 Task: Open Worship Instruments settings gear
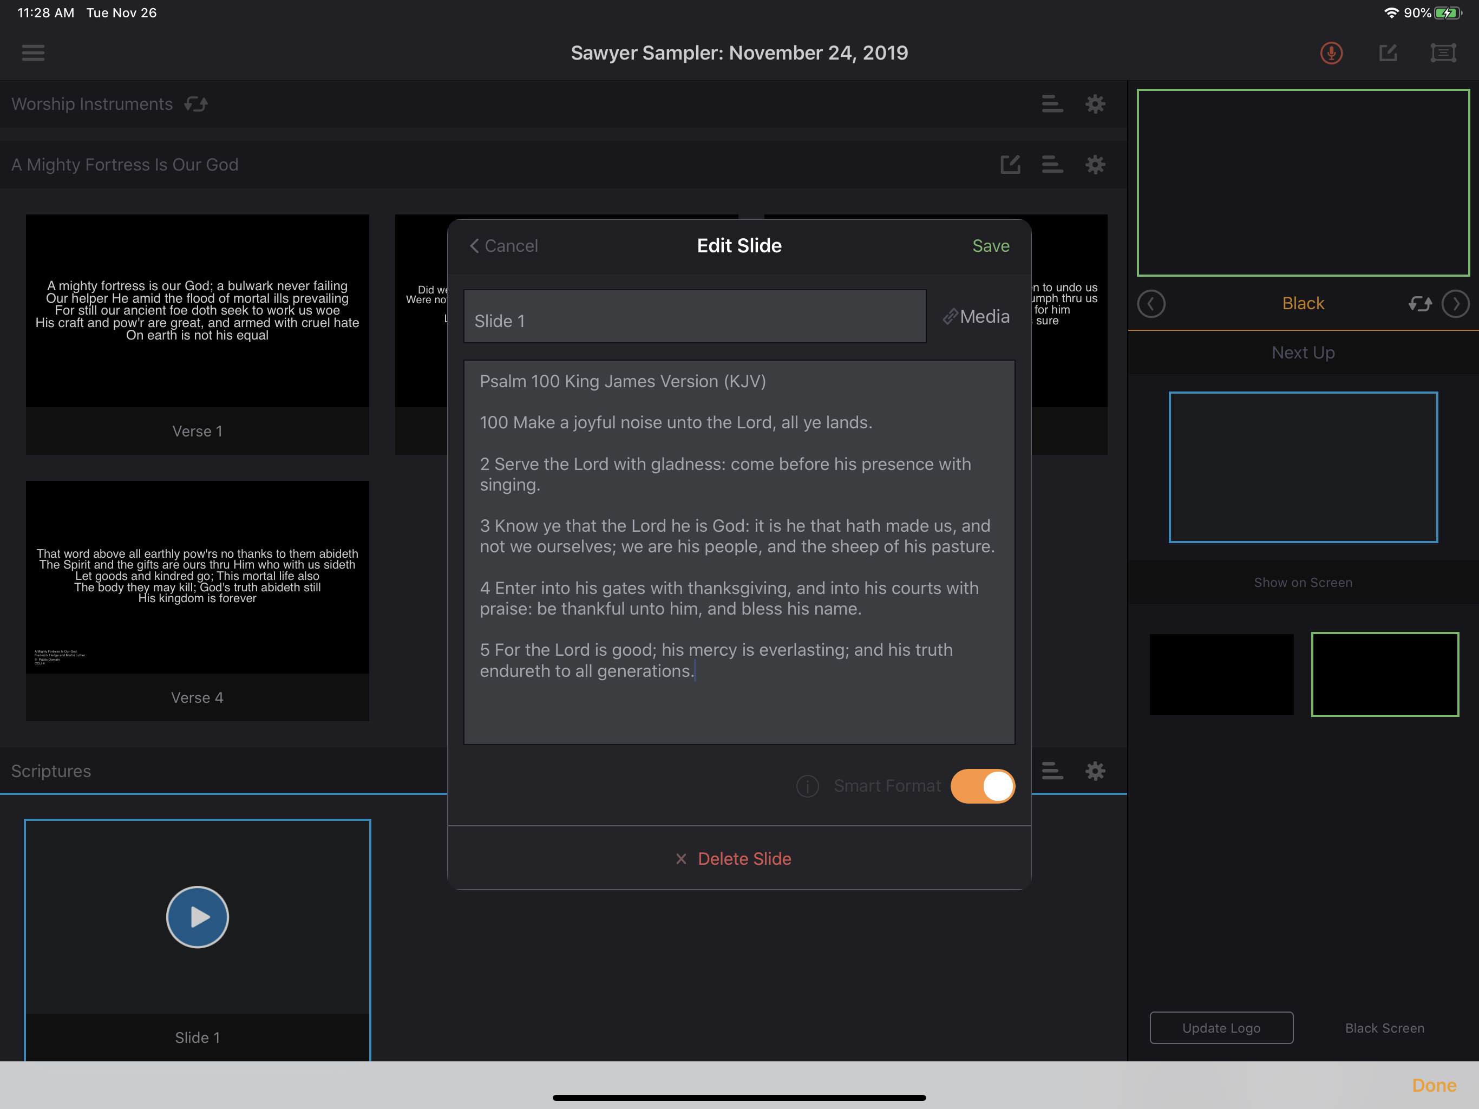click(x=1095, y=105)
